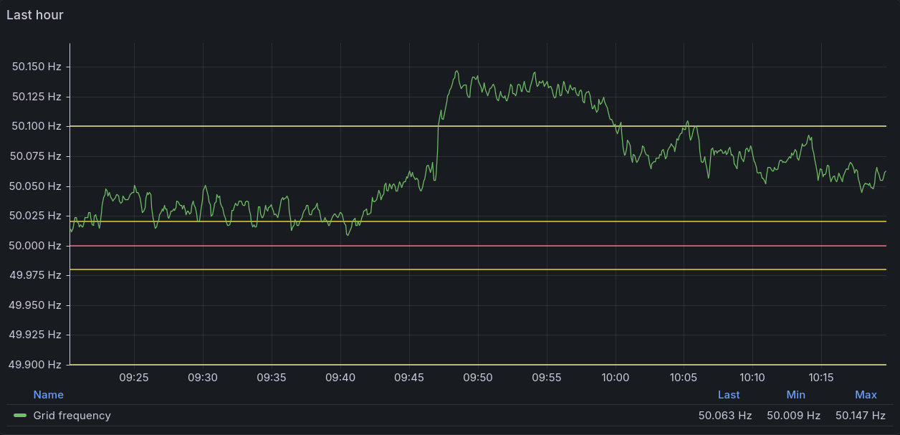Sort the legend by the Name column
This screenshot has width=900, height=435.
[48, 395]
